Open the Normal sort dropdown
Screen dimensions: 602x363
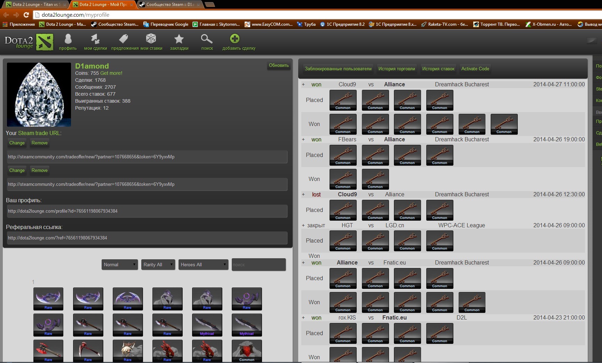[x=120, y=265]
